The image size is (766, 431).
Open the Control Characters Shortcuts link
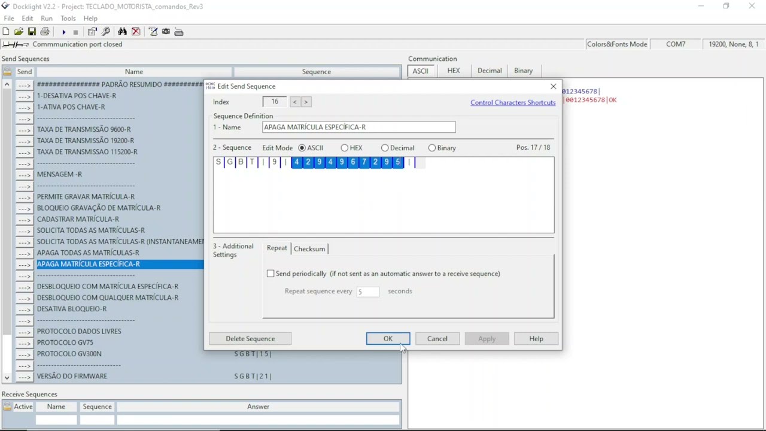pyautogui.click(x=513, y=102)
